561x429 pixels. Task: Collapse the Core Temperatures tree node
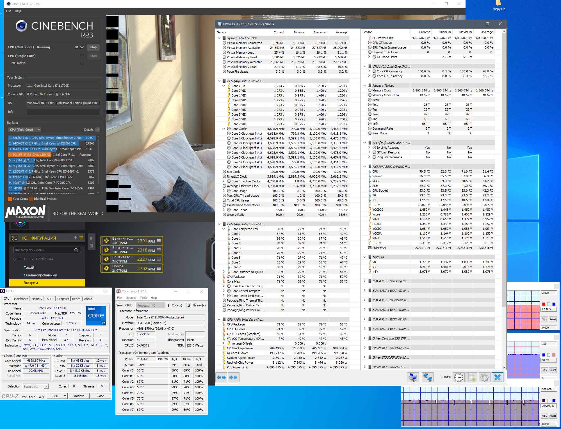[x=224, y=229]
